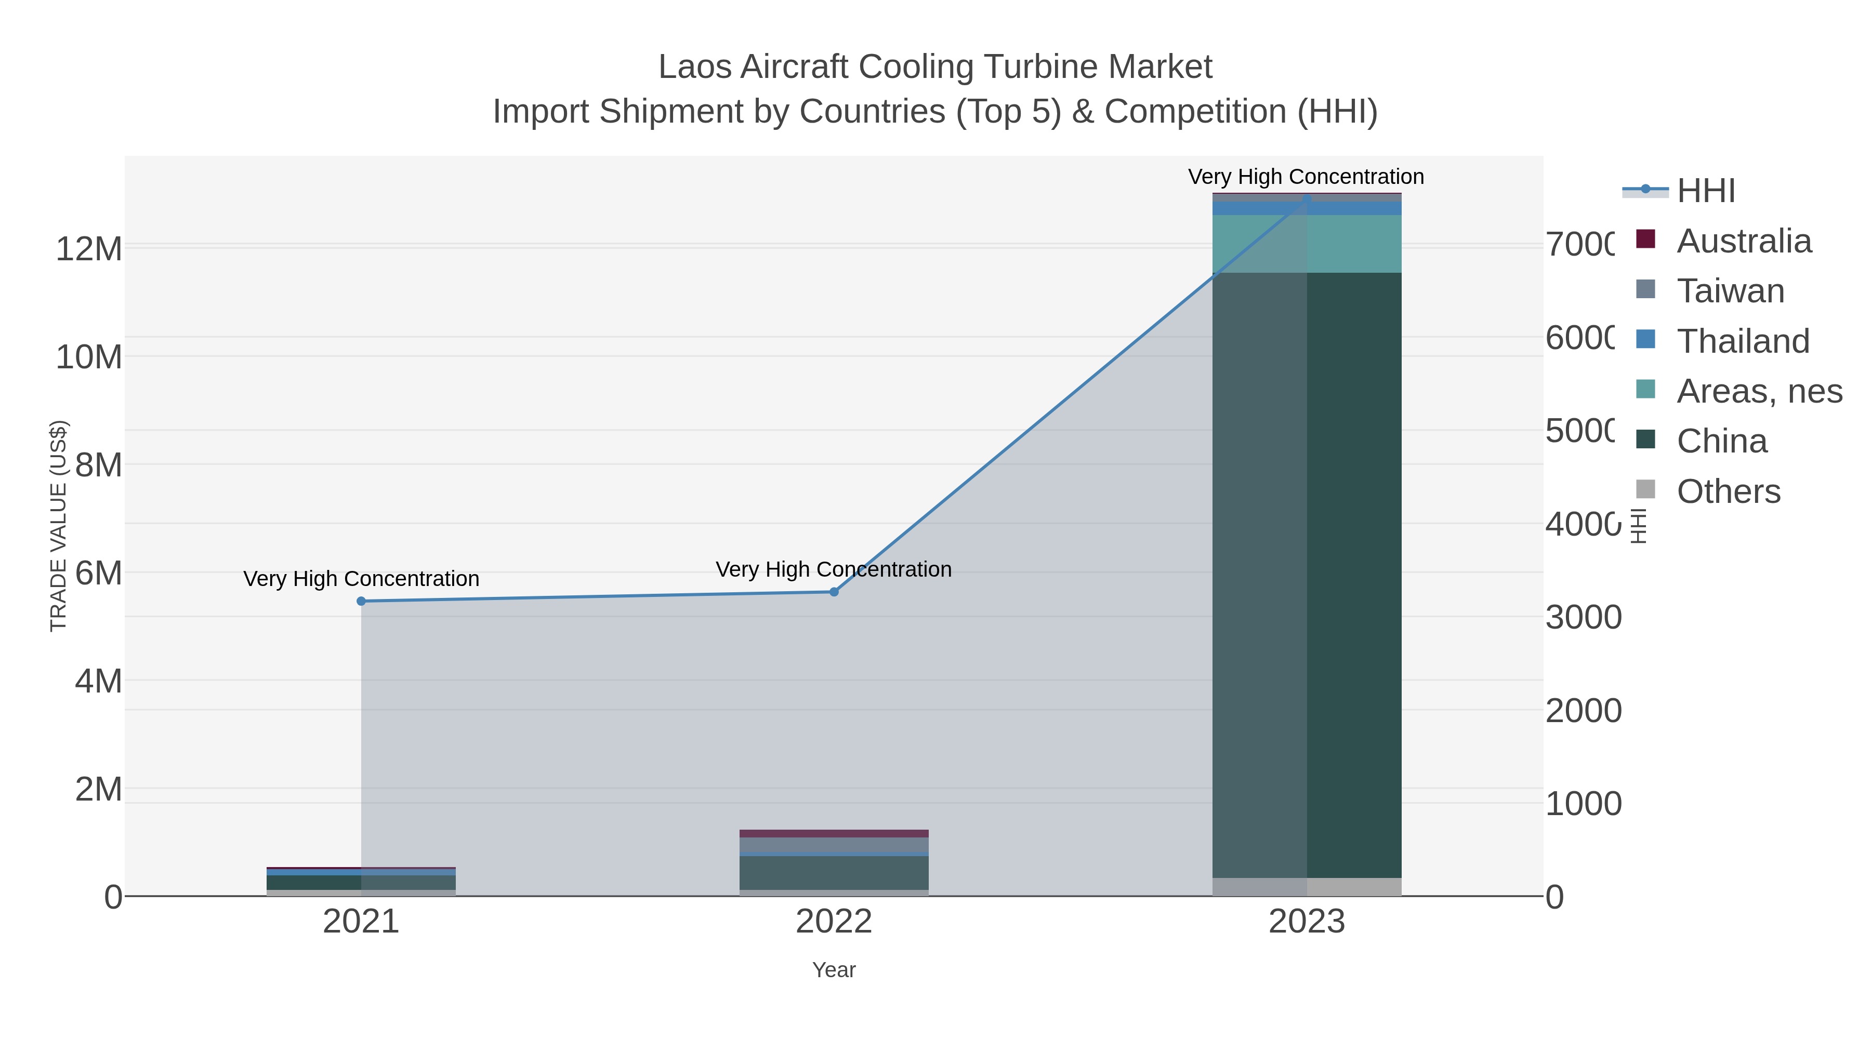
Task: Click the Laos Aircraft Cooling Turbine Market title
Action: (x=935, y=67)
